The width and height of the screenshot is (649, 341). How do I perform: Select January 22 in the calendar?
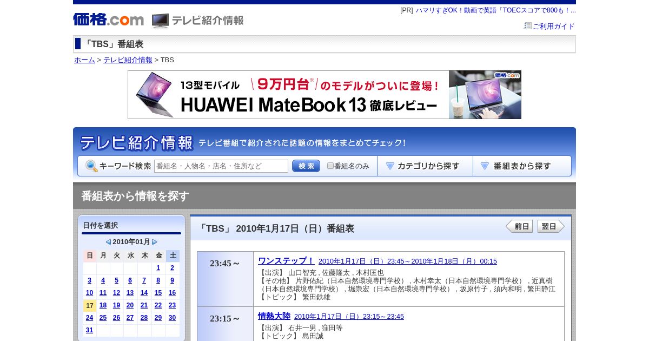158,305
